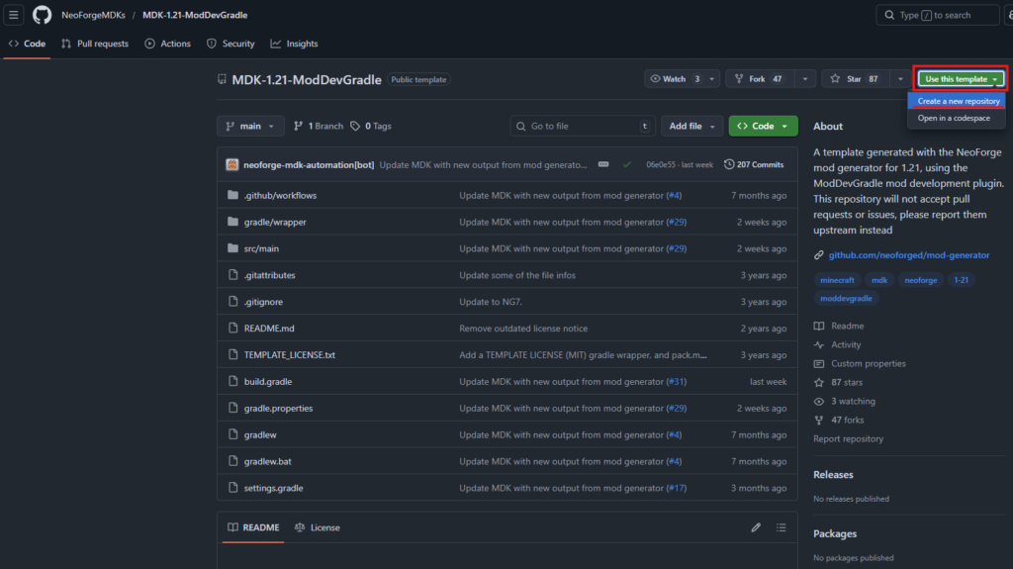Click the commit details ellipsis icon
Viewport: 1013px width, 569px height.
pyautogui.click(x=603, y=164)
